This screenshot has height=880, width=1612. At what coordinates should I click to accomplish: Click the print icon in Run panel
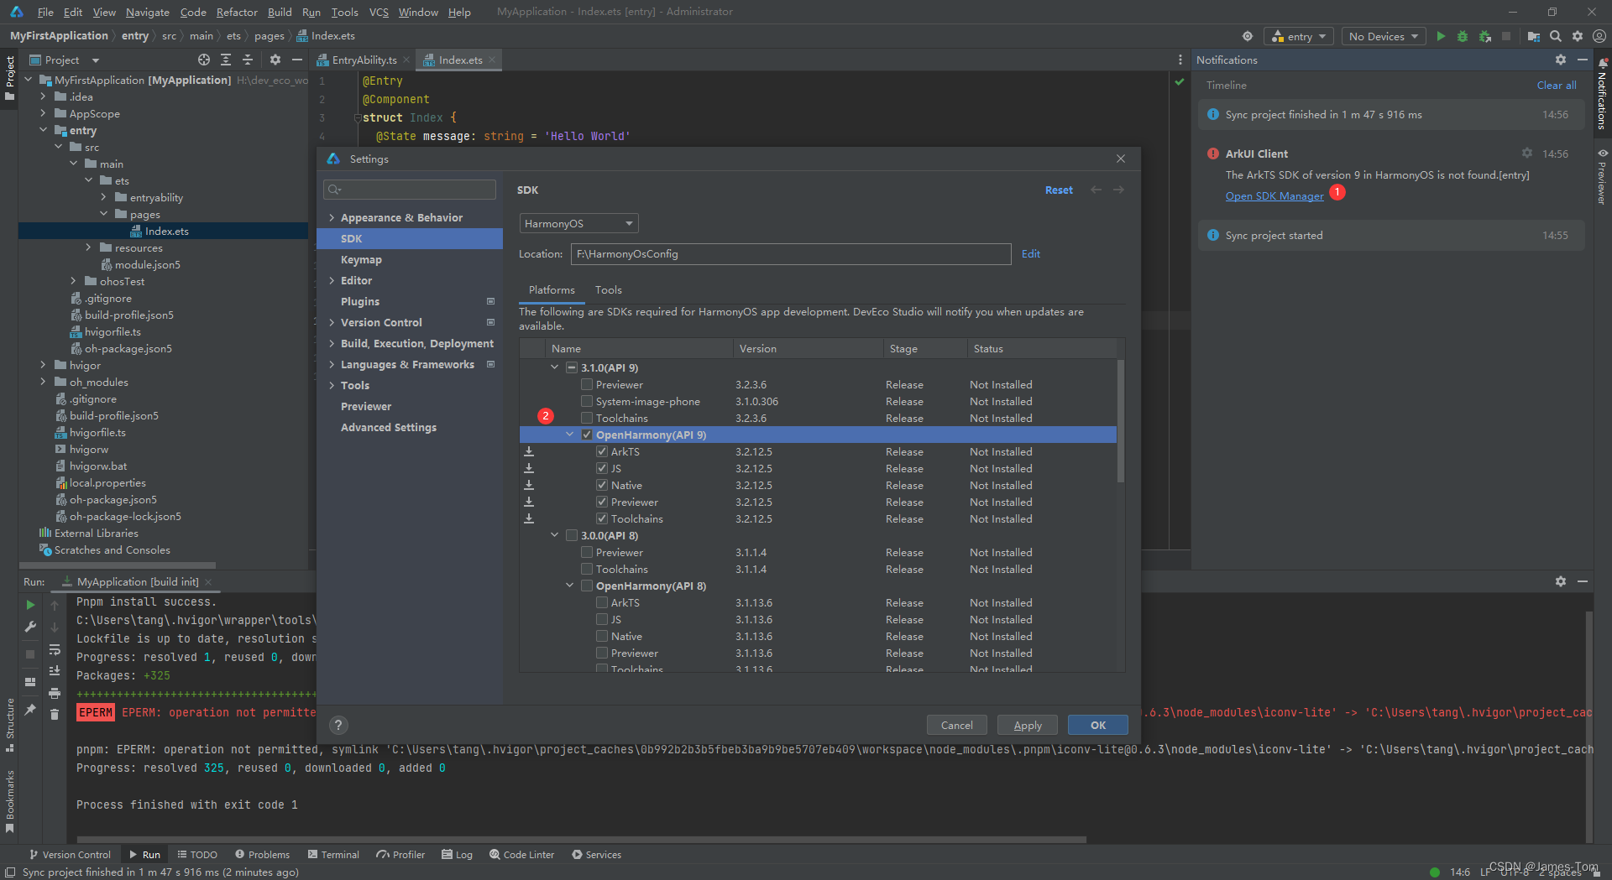pos(55,693)
